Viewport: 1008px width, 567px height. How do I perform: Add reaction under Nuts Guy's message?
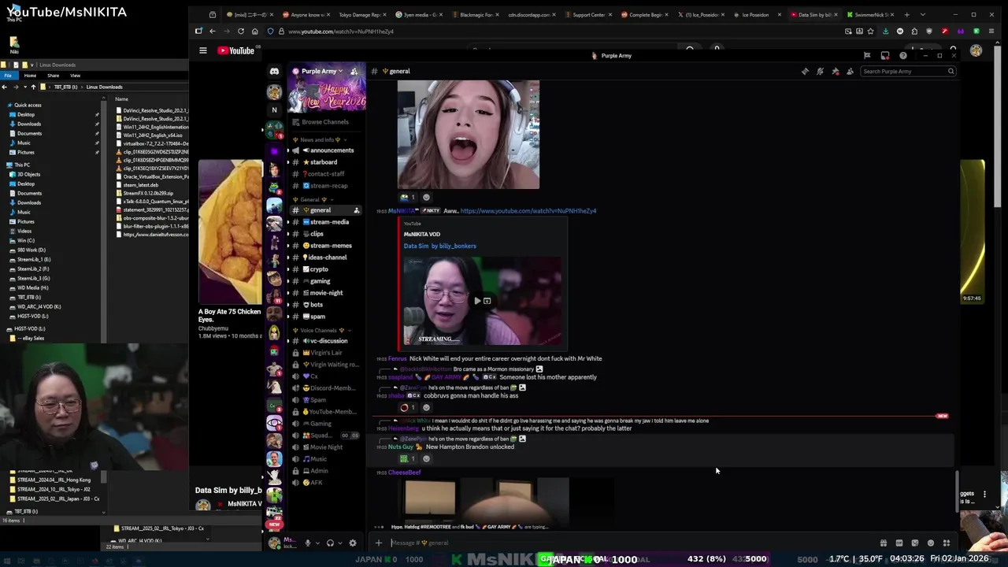[x=426, y=459]
